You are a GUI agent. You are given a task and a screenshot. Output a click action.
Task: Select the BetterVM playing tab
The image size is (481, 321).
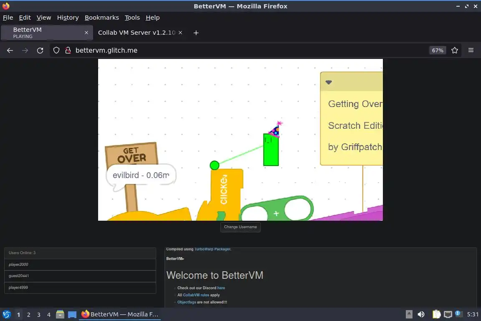click(47, 33)
